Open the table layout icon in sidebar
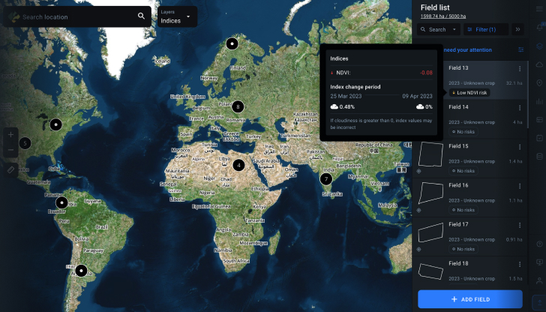This screenshot has height=312, width=546. coord(539,119)
